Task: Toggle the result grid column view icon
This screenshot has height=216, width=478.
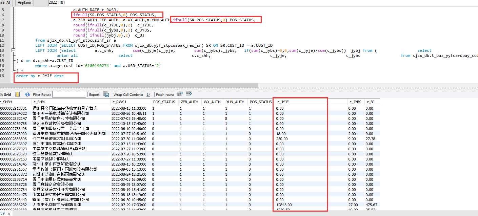Action: click(17, 94)
